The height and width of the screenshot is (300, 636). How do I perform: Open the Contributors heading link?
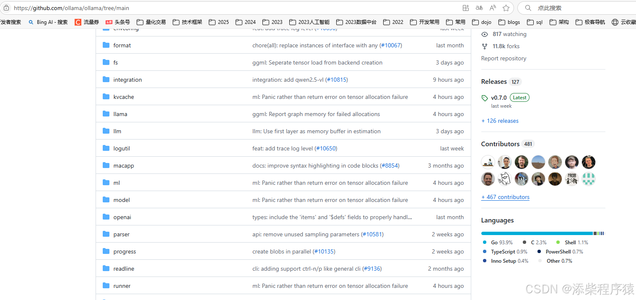tap(500, 144)
